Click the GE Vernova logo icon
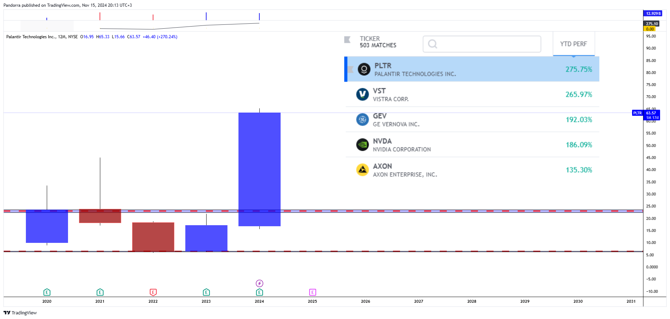This screenshot has width=670, height=319. 362,120
